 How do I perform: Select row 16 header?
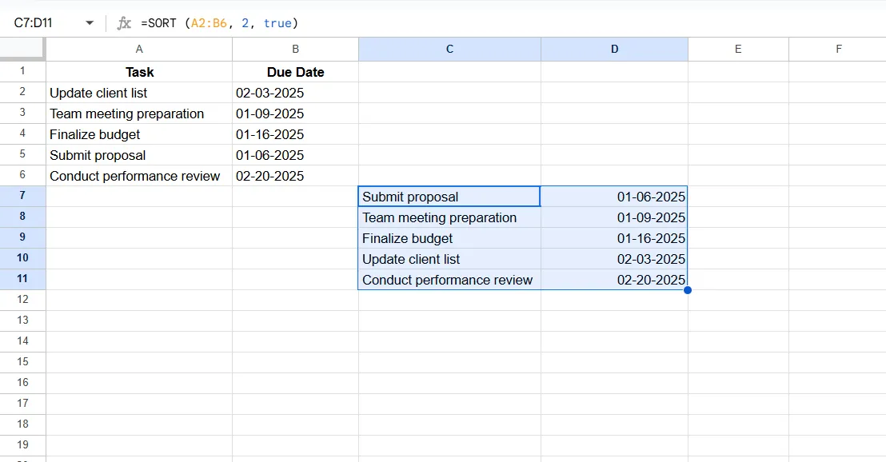coord(22,383)
